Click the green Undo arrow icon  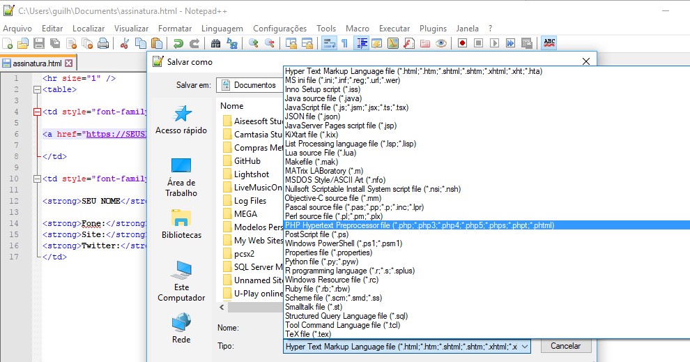(178, 43)
